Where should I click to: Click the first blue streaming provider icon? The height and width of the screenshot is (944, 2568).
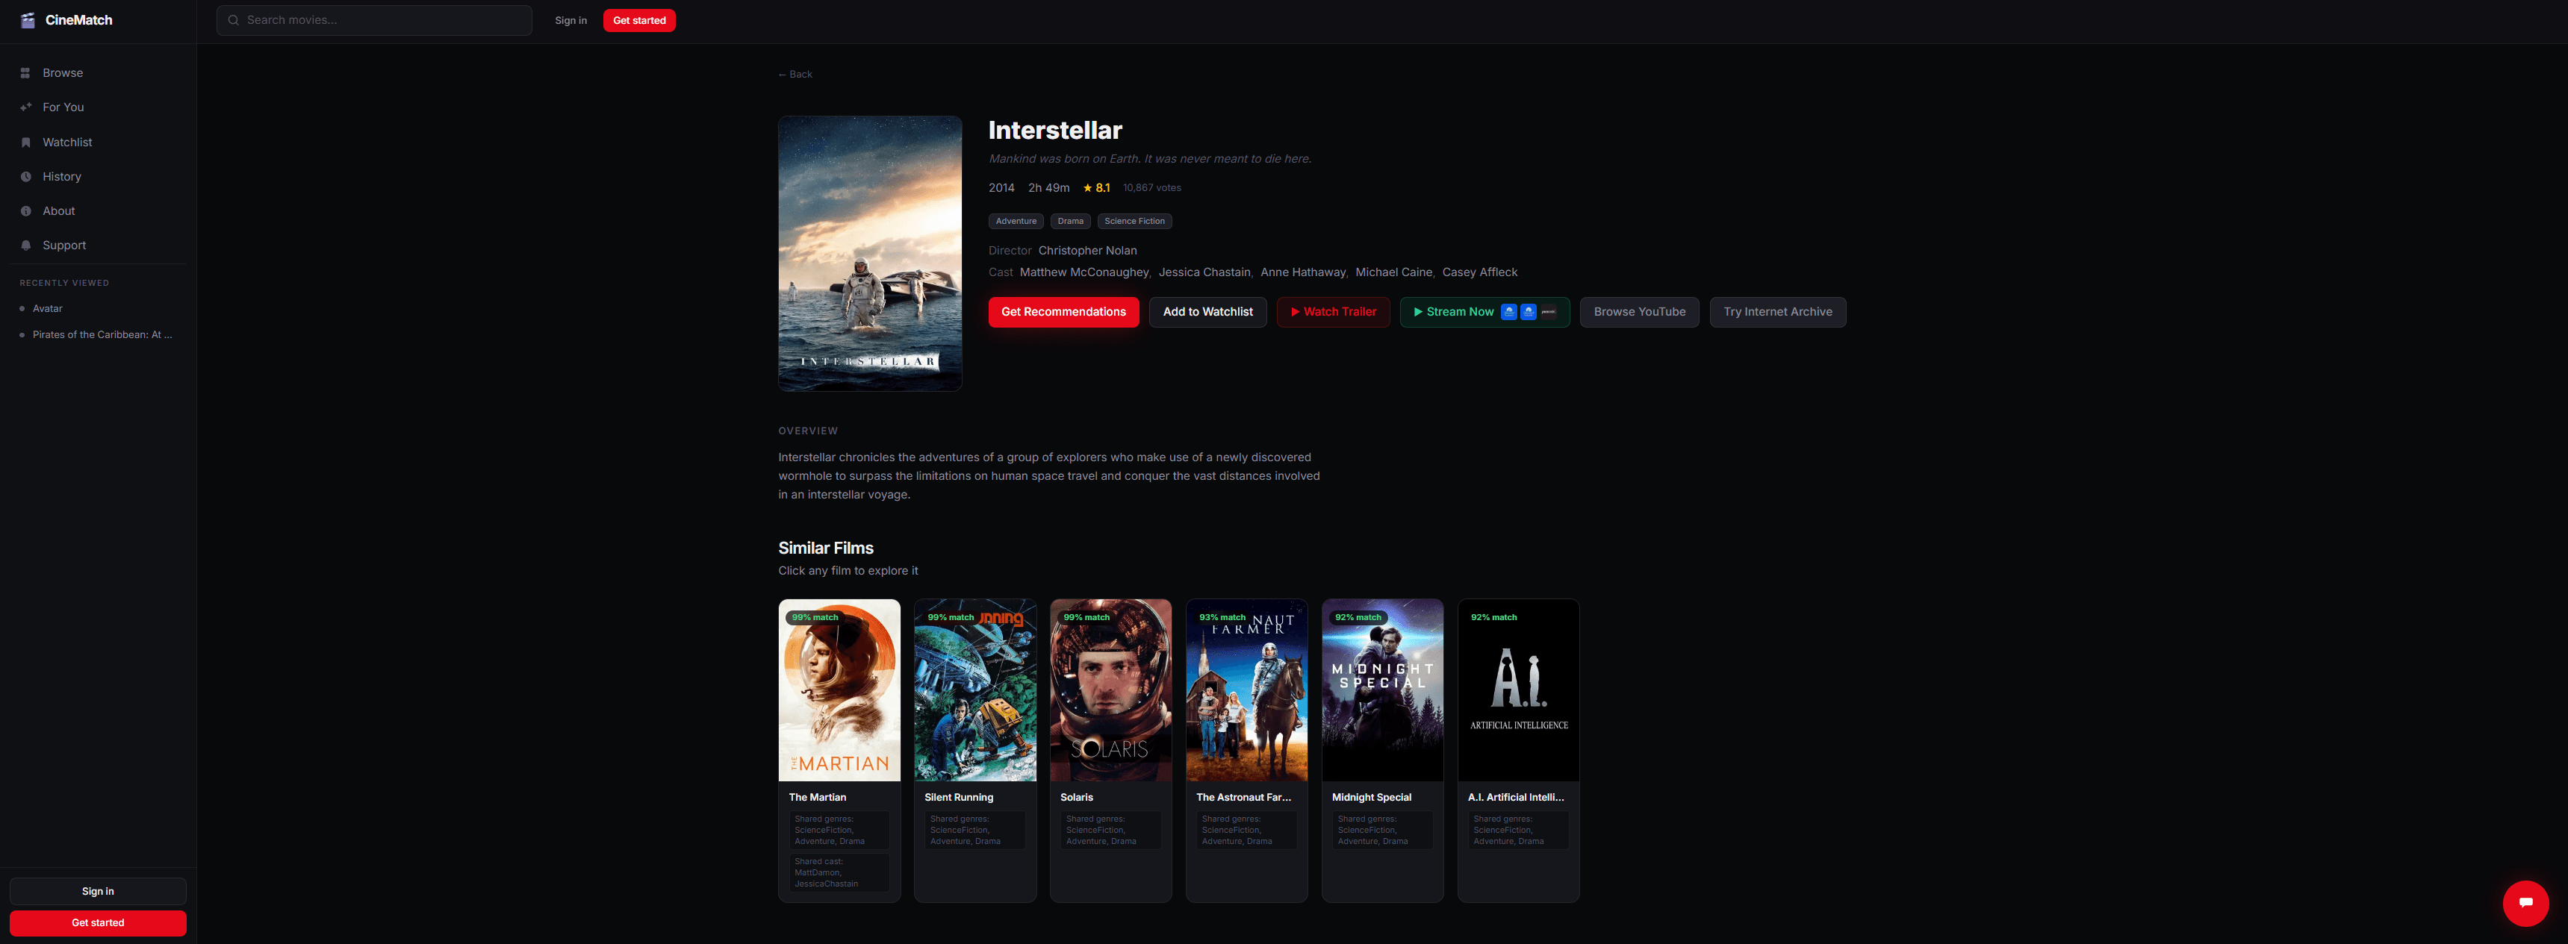coord(1508,312)
